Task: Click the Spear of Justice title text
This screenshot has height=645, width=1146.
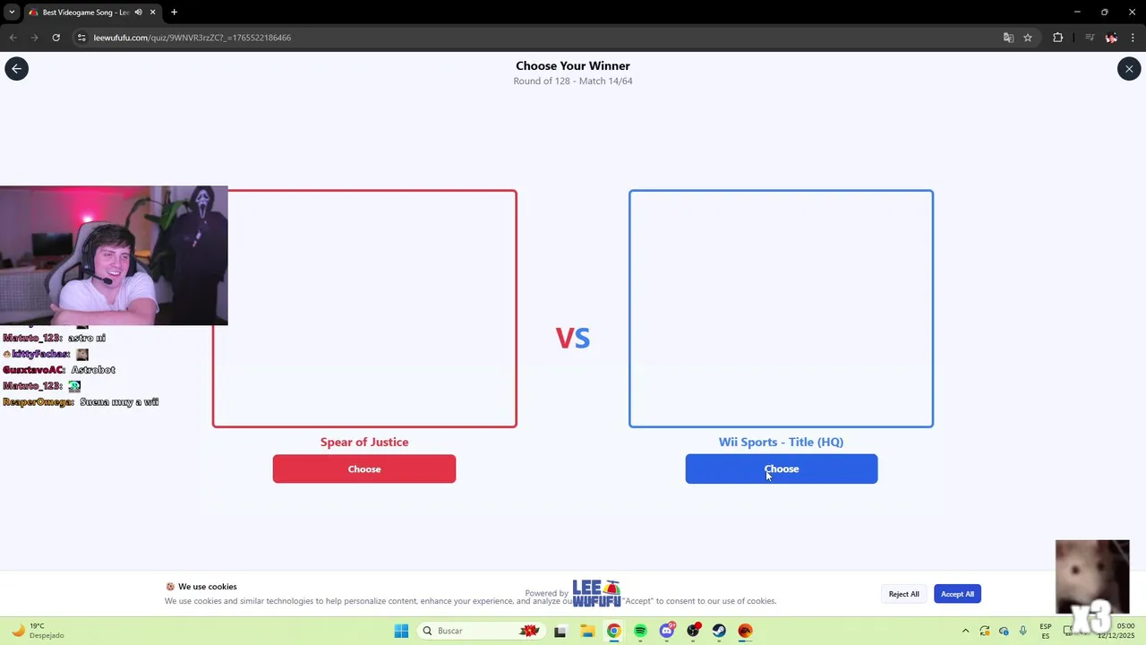Action: (x=364, y=442)
